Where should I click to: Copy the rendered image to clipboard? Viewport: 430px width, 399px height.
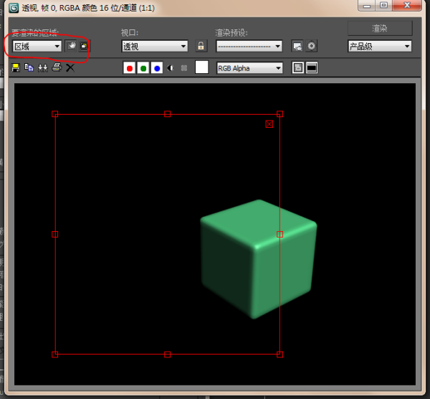[29, 67]
